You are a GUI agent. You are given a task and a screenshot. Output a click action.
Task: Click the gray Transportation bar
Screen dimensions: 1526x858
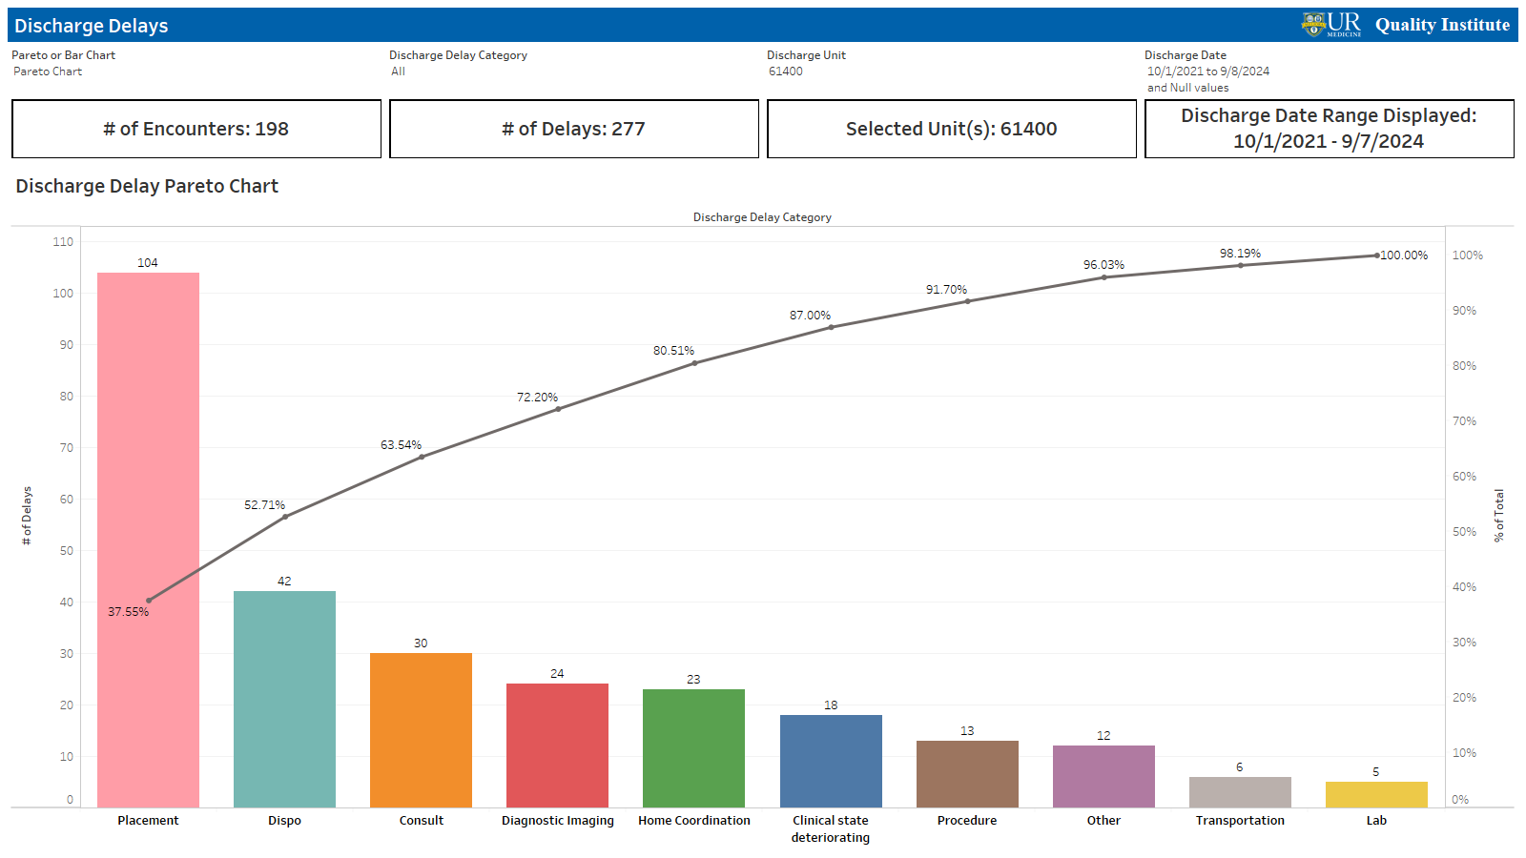(x=1240, y=792)
